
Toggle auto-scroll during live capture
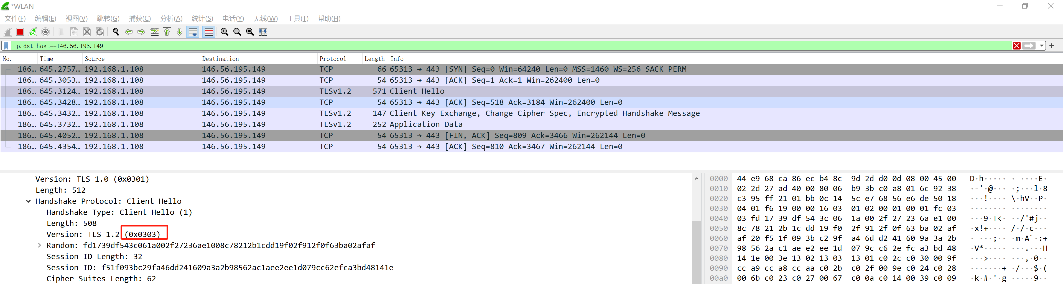click(x=193, y=32)
